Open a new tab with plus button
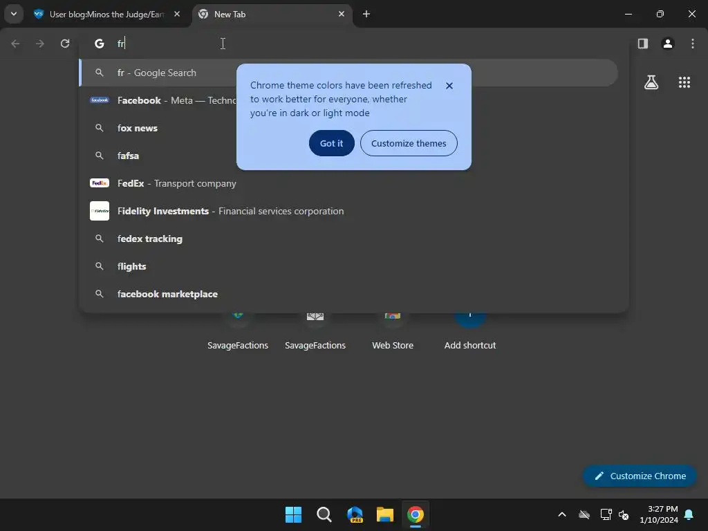708x531 pixels. pos(366,14)
